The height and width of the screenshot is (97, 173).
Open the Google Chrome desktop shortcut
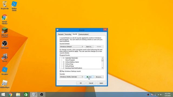pos(5,19)
